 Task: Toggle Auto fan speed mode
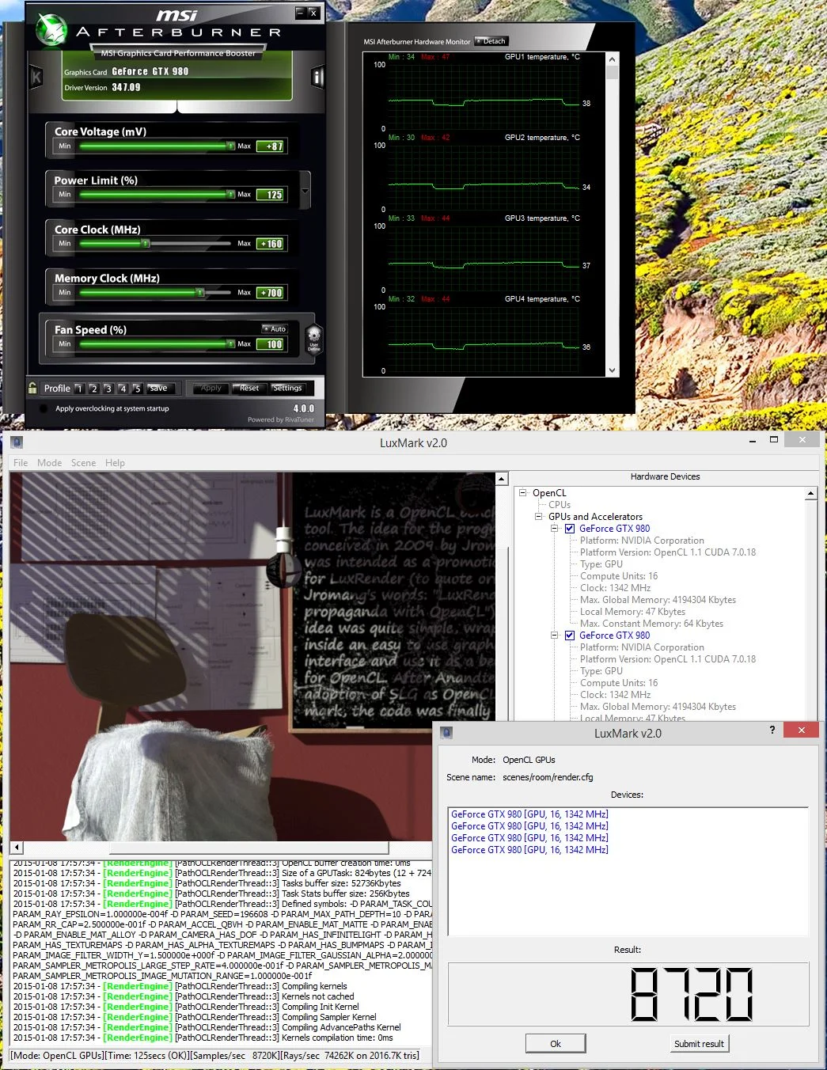[275, 328]
